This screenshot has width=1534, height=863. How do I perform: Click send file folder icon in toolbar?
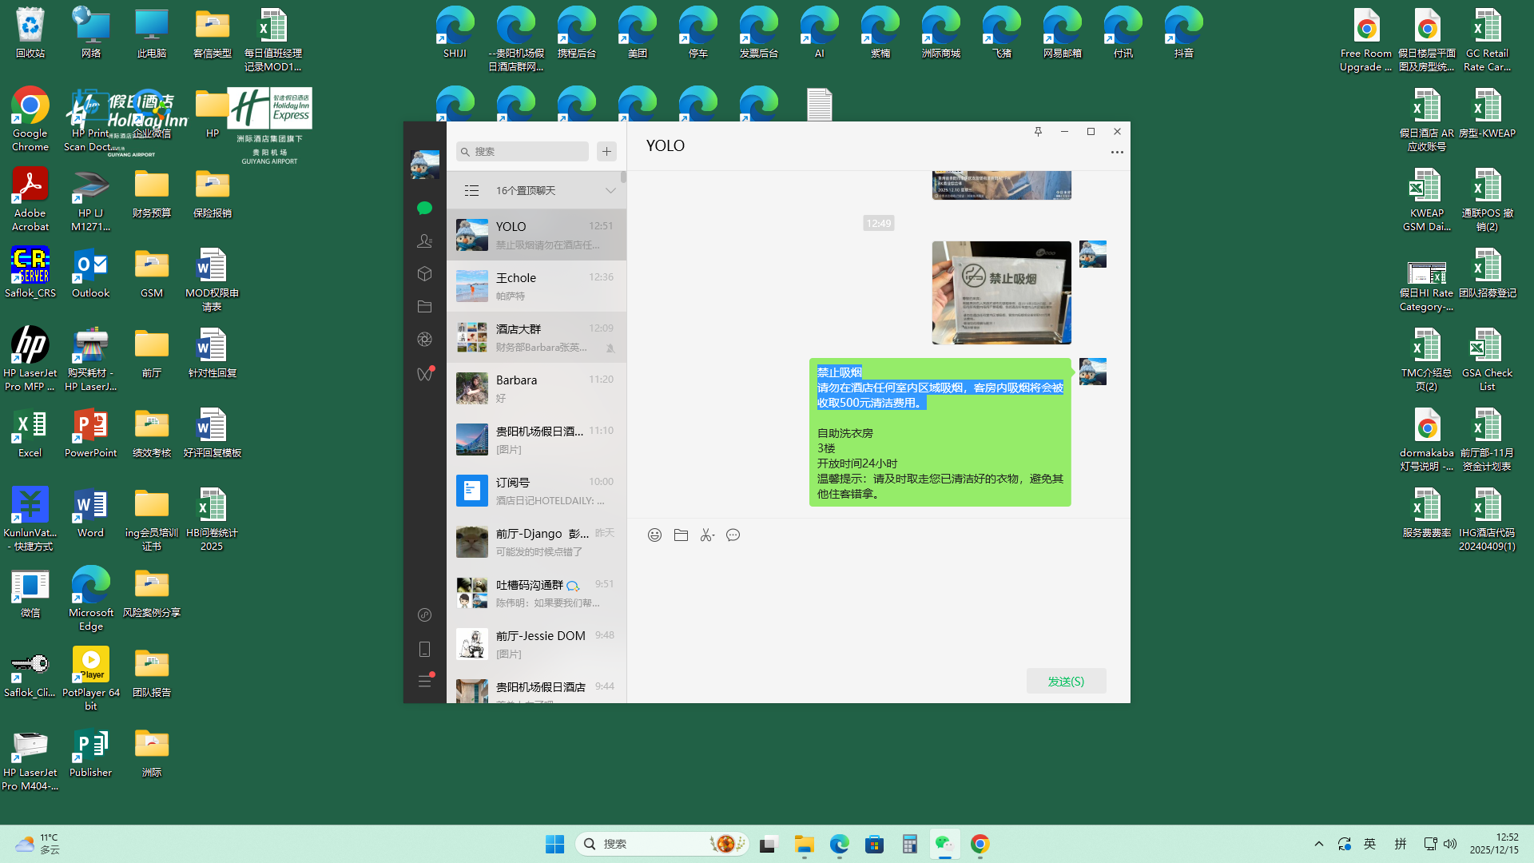click(x=681, y=535)
